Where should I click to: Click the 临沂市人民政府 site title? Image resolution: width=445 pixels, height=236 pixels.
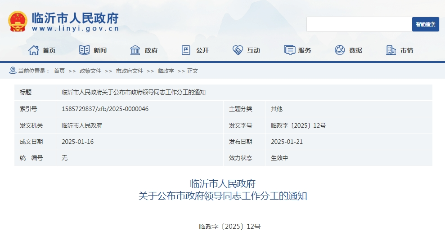pos(75,18)
